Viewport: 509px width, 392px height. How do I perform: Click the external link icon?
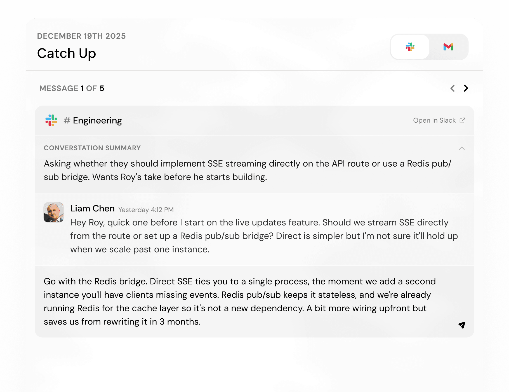coord(463,120)
